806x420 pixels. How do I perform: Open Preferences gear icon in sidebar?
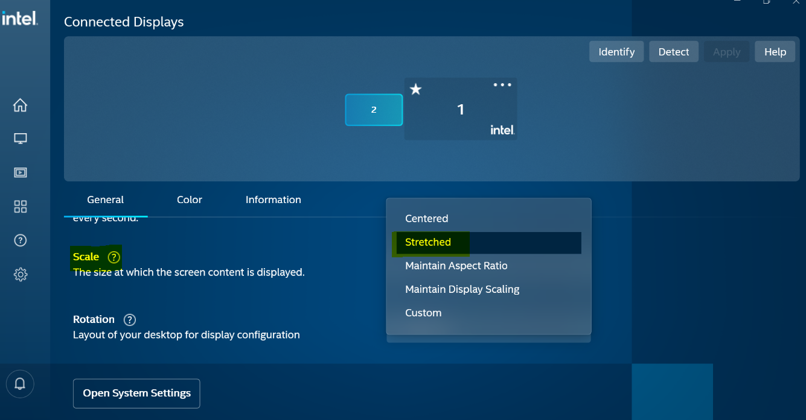point(20,275)
